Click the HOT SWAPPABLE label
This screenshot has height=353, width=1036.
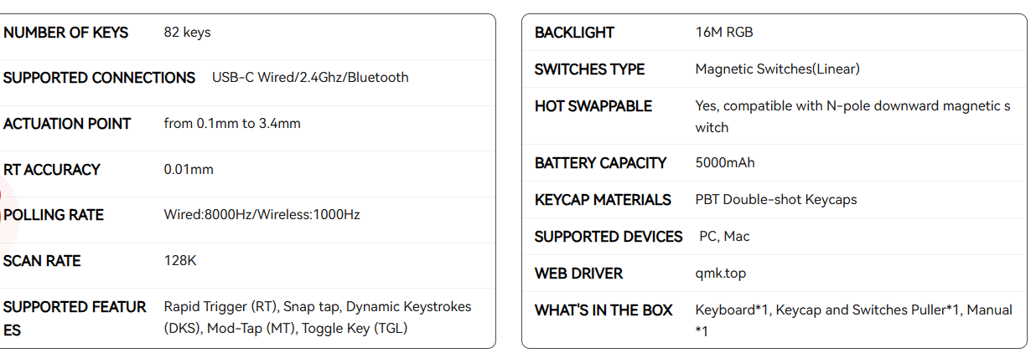[593, 106]
